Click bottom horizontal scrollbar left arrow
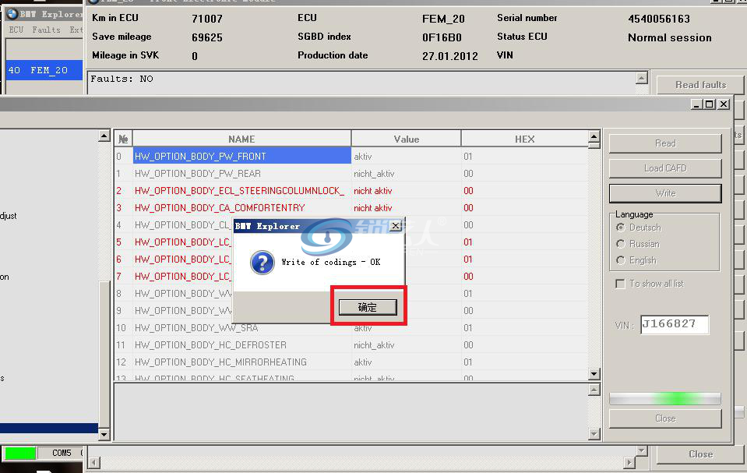Screen dimensions: 747x473 93,463
